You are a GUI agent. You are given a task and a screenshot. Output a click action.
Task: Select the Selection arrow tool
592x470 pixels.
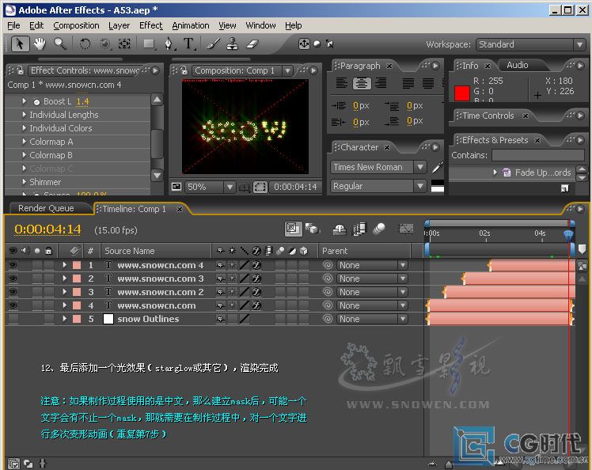click(20, 44)
